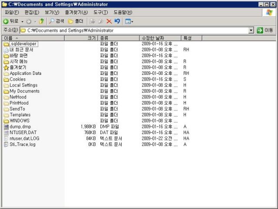Click the Cookies row S attribute
The image size is (278, 209).
tap(185, 79)
